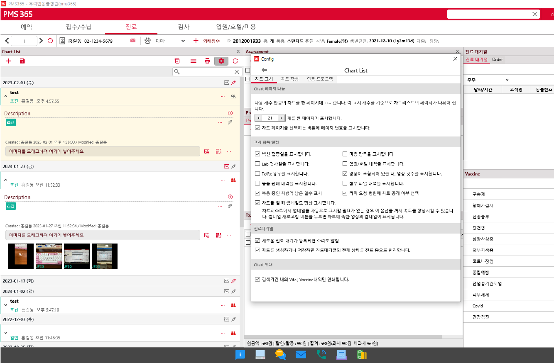Image resolution: width=554 pixels, height=363 pixels.
Task: Refresh the Chart List with the refresh icon
Action: [235, 61]
